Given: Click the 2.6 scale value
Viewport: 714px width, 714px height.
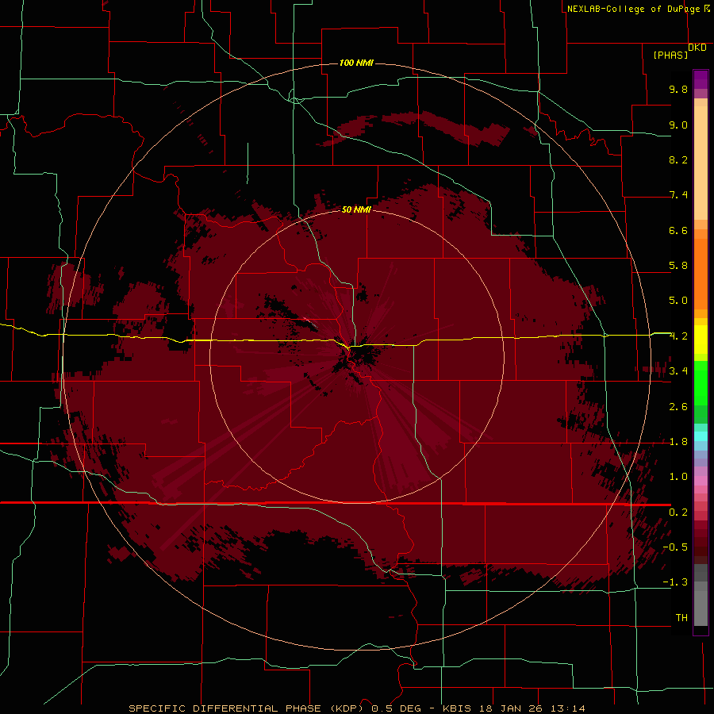Looking at the screenshot, I should (678, 407).
